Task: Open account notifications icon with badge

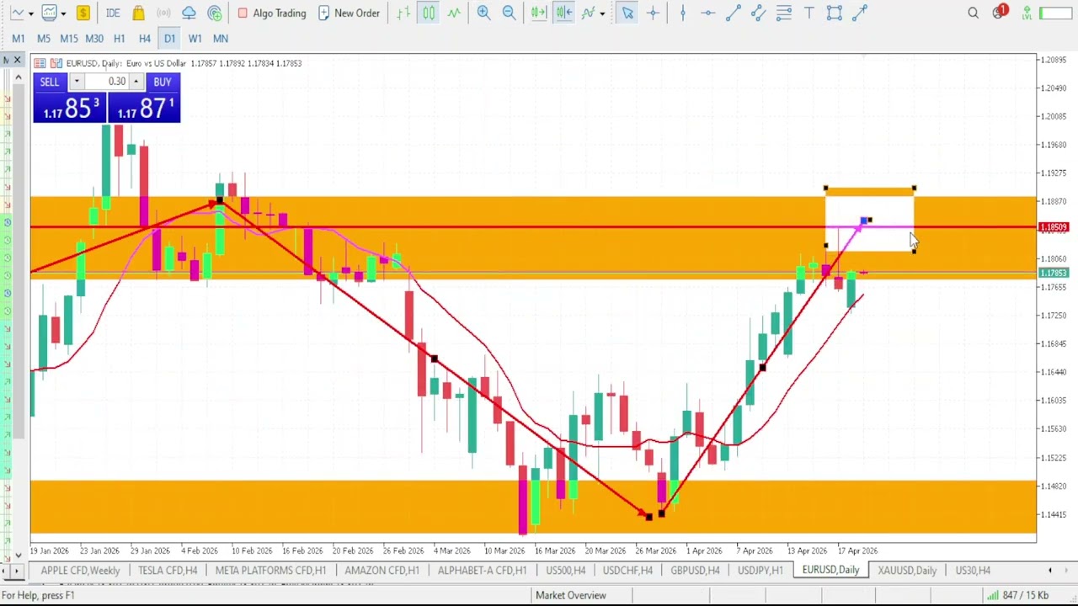Action: click(x=1000, y=13)
